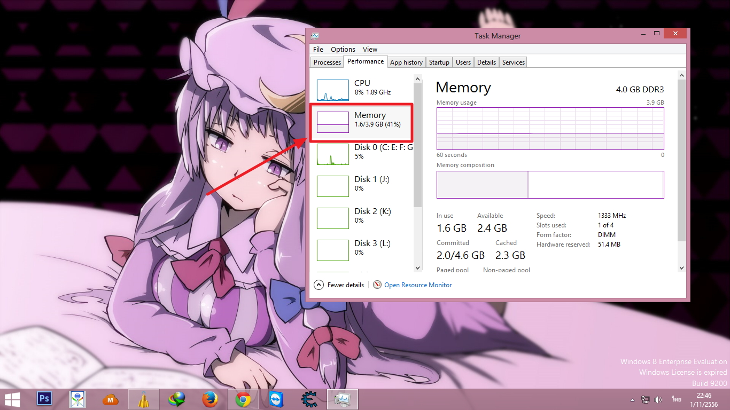Click the Available value "2.4 GB"
This screenshot has height=410, width=730.
[x=492, y=228]
